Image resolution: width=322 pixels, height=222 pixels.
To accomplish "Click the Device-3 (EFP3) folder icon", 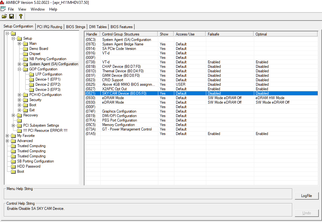I will pos(32,90).
